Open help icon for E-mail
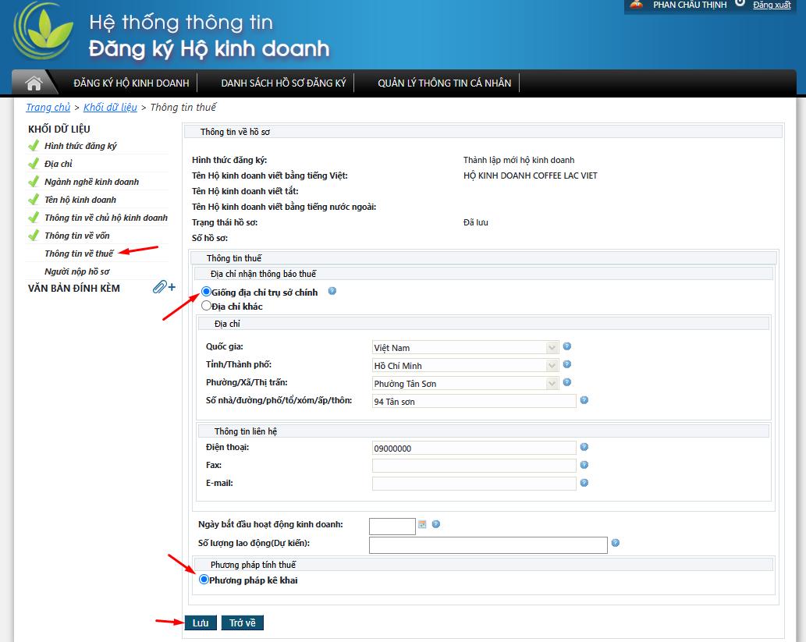The height and width of the screenshot is (642, 806). (584, 483)
